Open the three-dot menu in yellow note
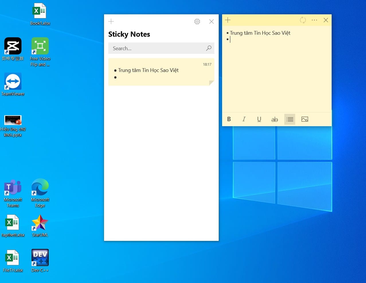This screenshot has width=366, height=283. [x=314, y=20]
